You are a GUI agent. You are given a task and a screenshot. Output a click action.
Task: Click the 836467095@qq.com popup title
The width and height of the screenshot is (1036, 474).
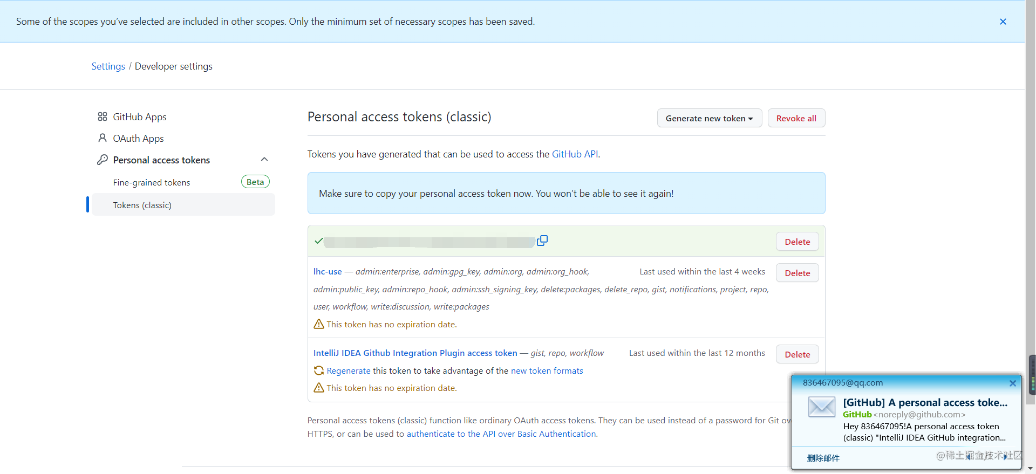[843, 383]
